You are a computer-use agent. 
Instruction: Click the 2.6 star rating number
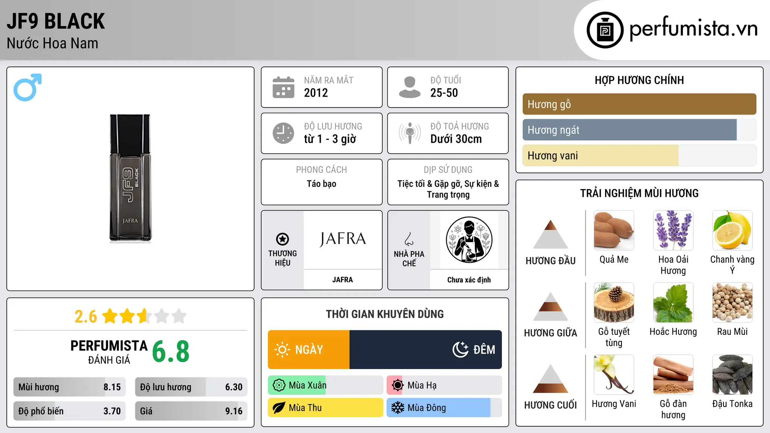pyautogui.click(x=86, y=316)
